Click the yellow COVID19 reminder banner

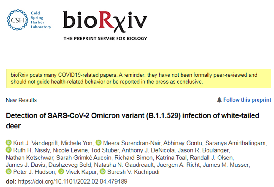[138, 78]
